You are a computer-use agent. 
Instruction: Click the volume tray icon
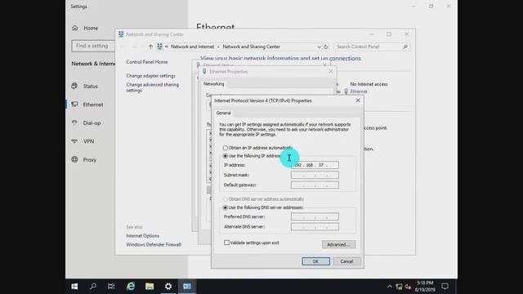pyautogui.click(x=408, y=287)
